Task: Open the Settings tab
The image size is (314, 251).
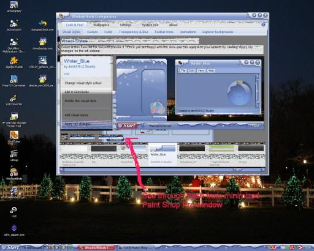Action: (x=125, y=25)
